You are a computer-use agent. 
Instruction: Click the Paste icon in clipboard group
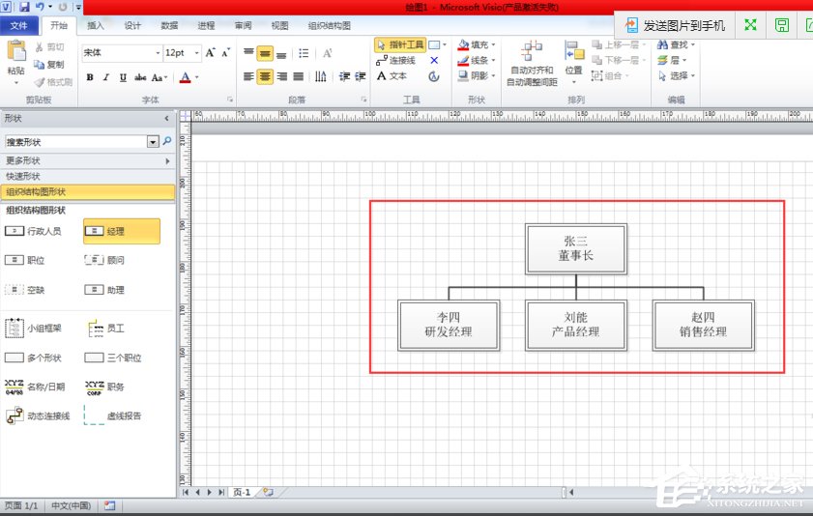point(16,52)
